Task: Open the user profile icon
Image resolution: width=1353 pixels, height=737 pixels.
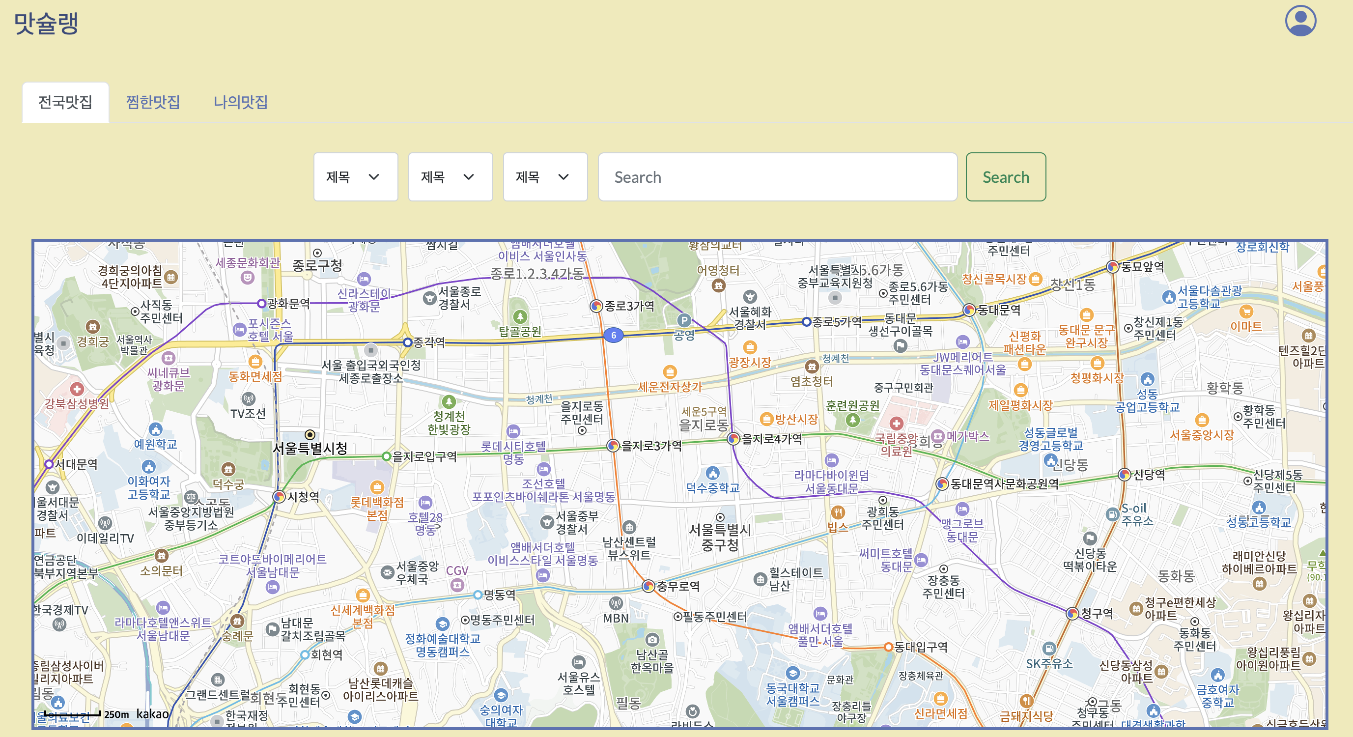Action: point(1300,22)
